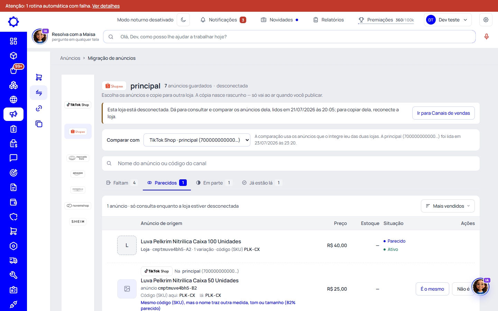Open the settings gear icon at top right
498x311 pixels.
486,20
